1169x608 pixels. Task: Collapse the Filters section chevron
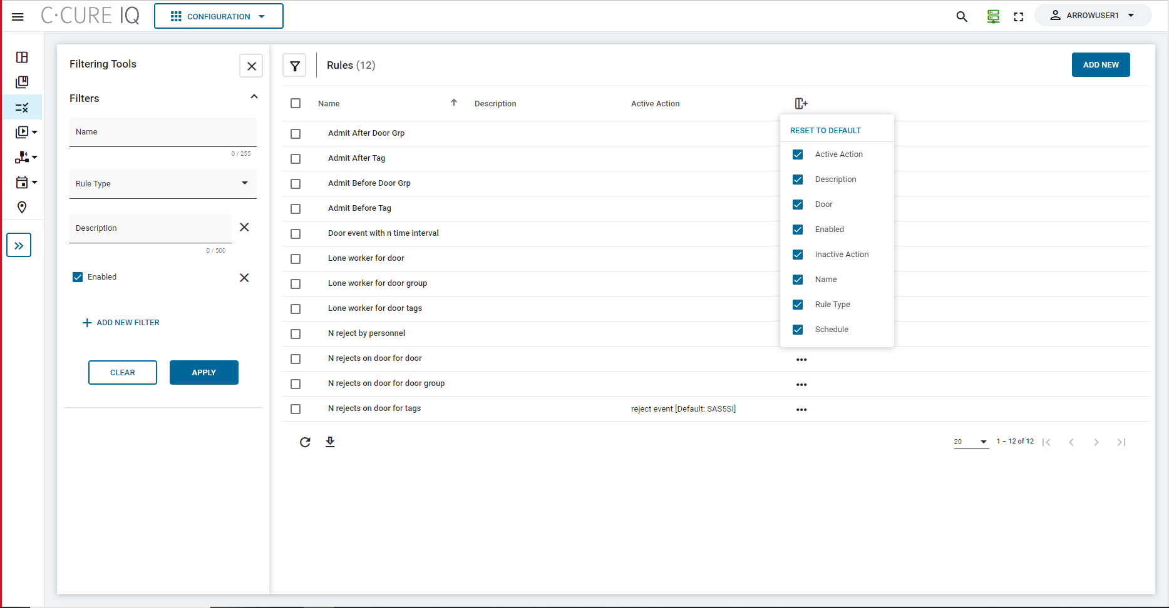tap(254, 97)
